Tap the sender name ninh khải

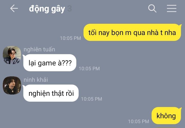coord(36,80)
